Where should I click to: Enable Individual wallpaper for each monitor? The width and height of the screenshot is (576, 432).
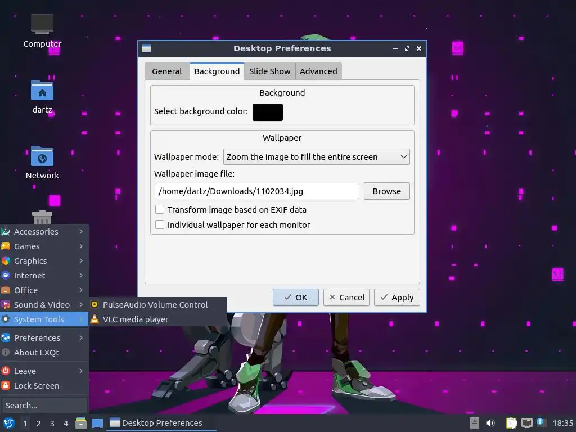(x=160, y=224)
